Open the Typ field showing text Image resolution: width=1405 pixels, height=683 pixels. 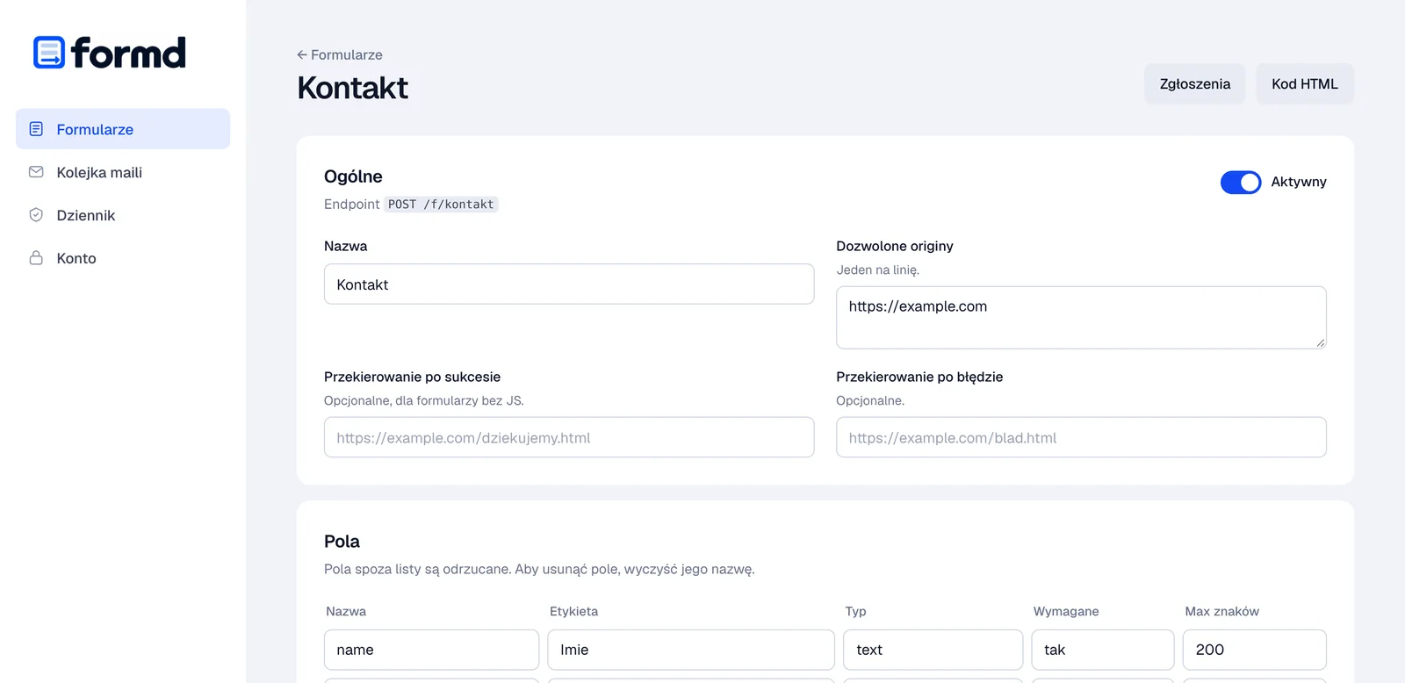pyautogui.click(x=933, y=650)
